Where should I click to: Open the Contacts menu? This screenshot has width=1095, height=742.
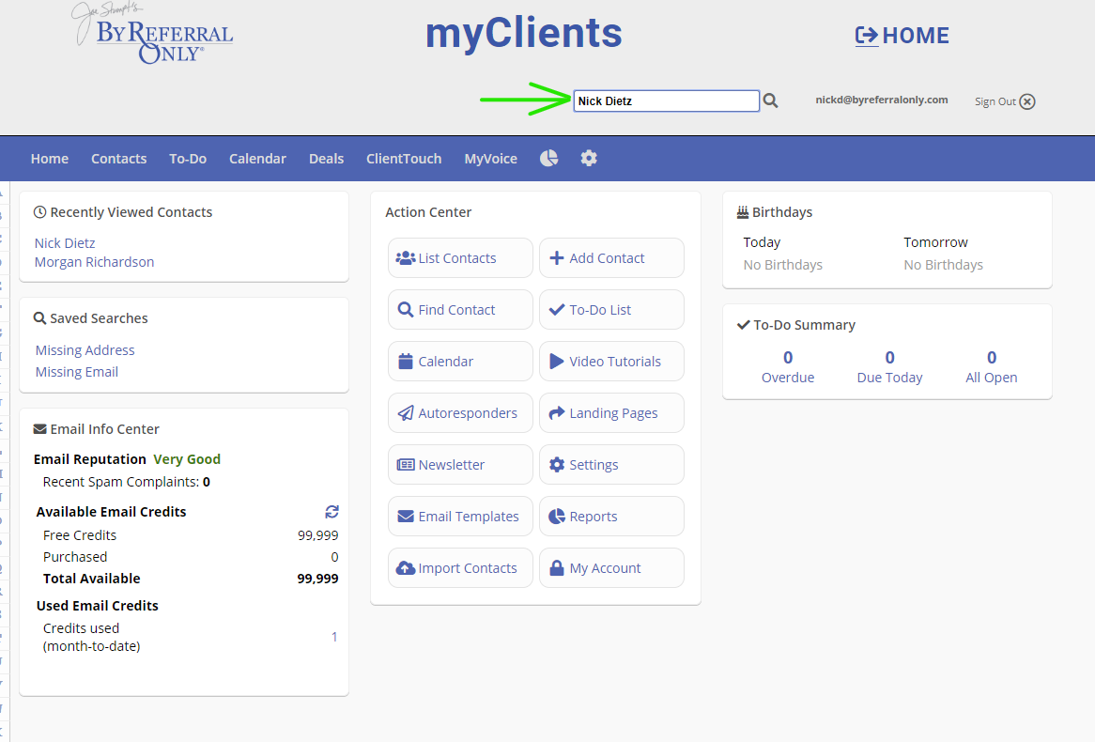click(x=118, y=159)
